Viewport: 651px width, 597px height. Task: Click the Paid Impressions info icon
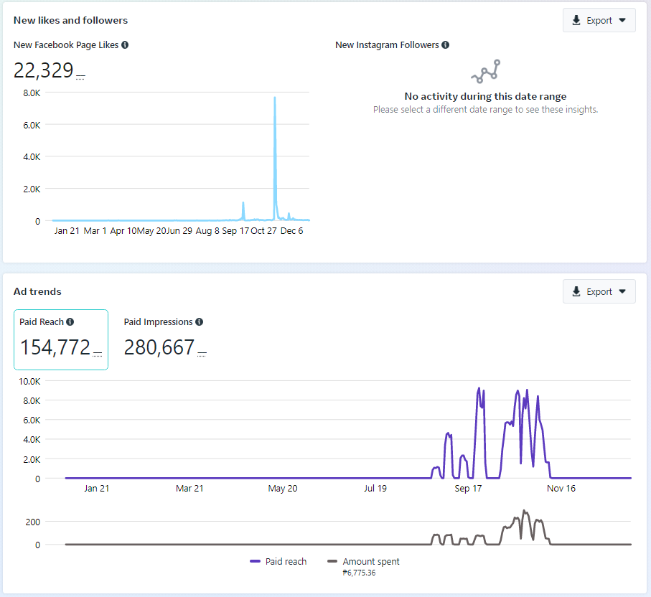tap(199, 322)
